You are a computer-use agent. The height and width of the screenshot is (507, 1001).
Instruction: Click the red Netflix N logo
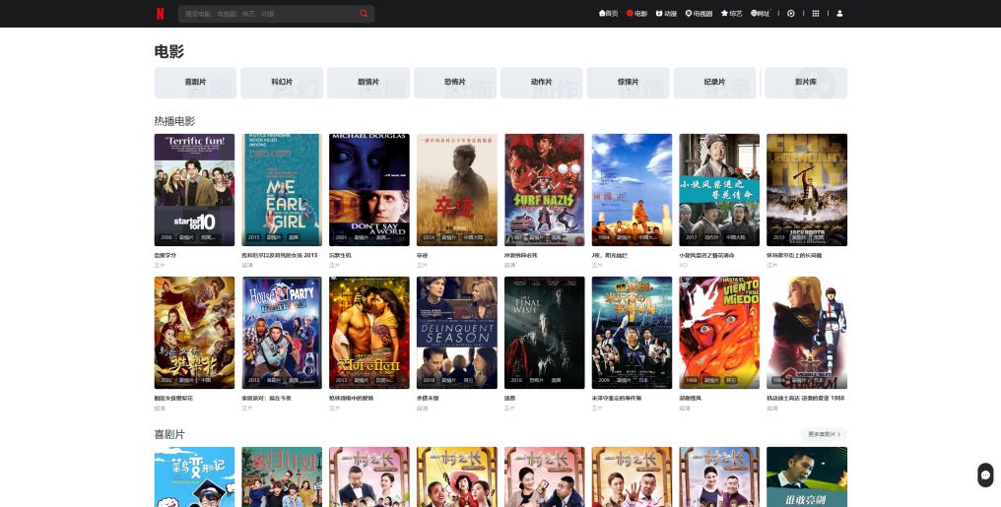click(x=161, y=14)
